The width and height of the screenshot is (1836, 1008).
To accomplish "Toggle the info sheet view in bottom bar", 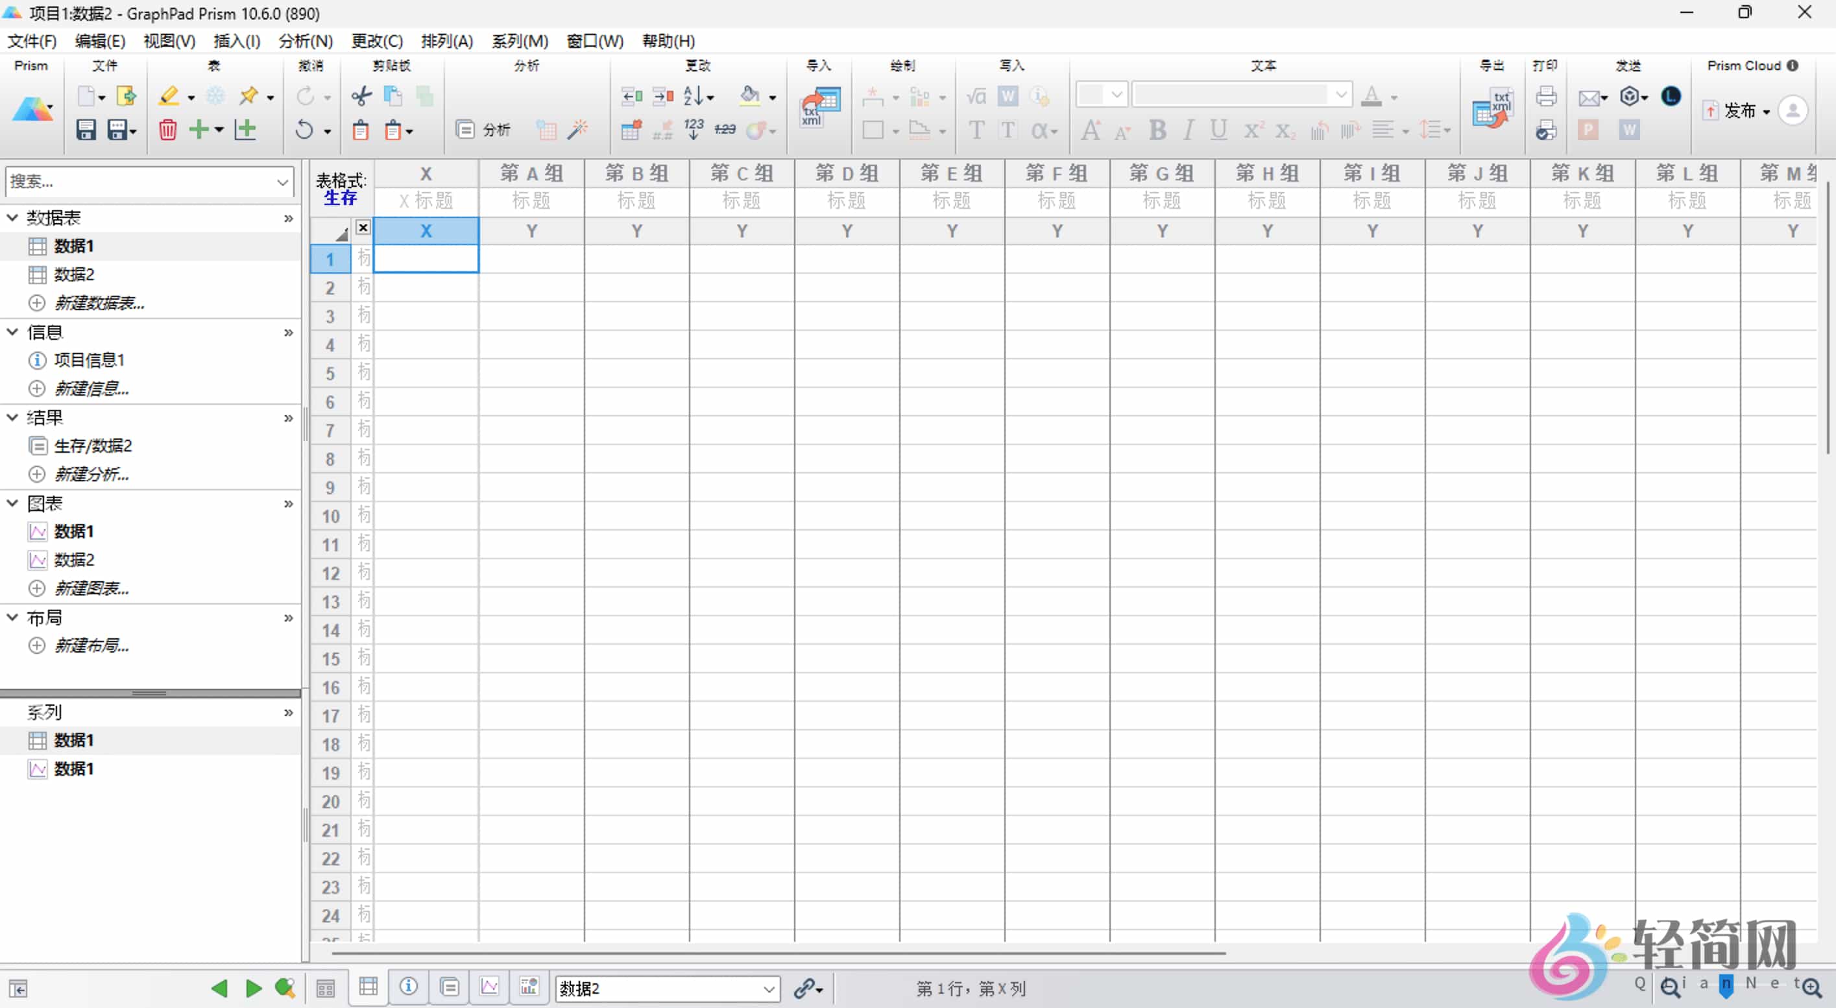I will [x=408, y=987].
